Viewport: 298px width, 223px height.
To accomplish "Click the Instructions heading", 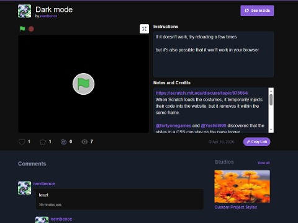I will click(x=166, y=27).
